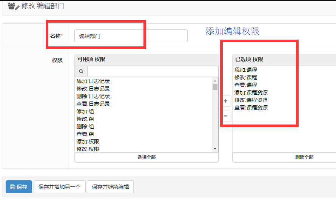Select 查看:日志记录 in available list
This screenshot has width=336, height=203.
coord(93,104)
